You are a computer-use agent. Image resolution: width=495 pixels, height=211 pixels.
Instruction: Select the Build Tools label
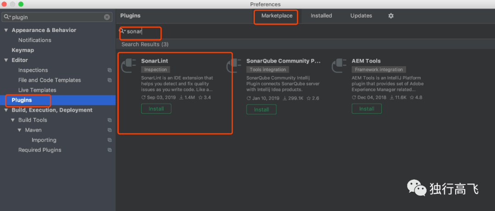tap(33, 120)
